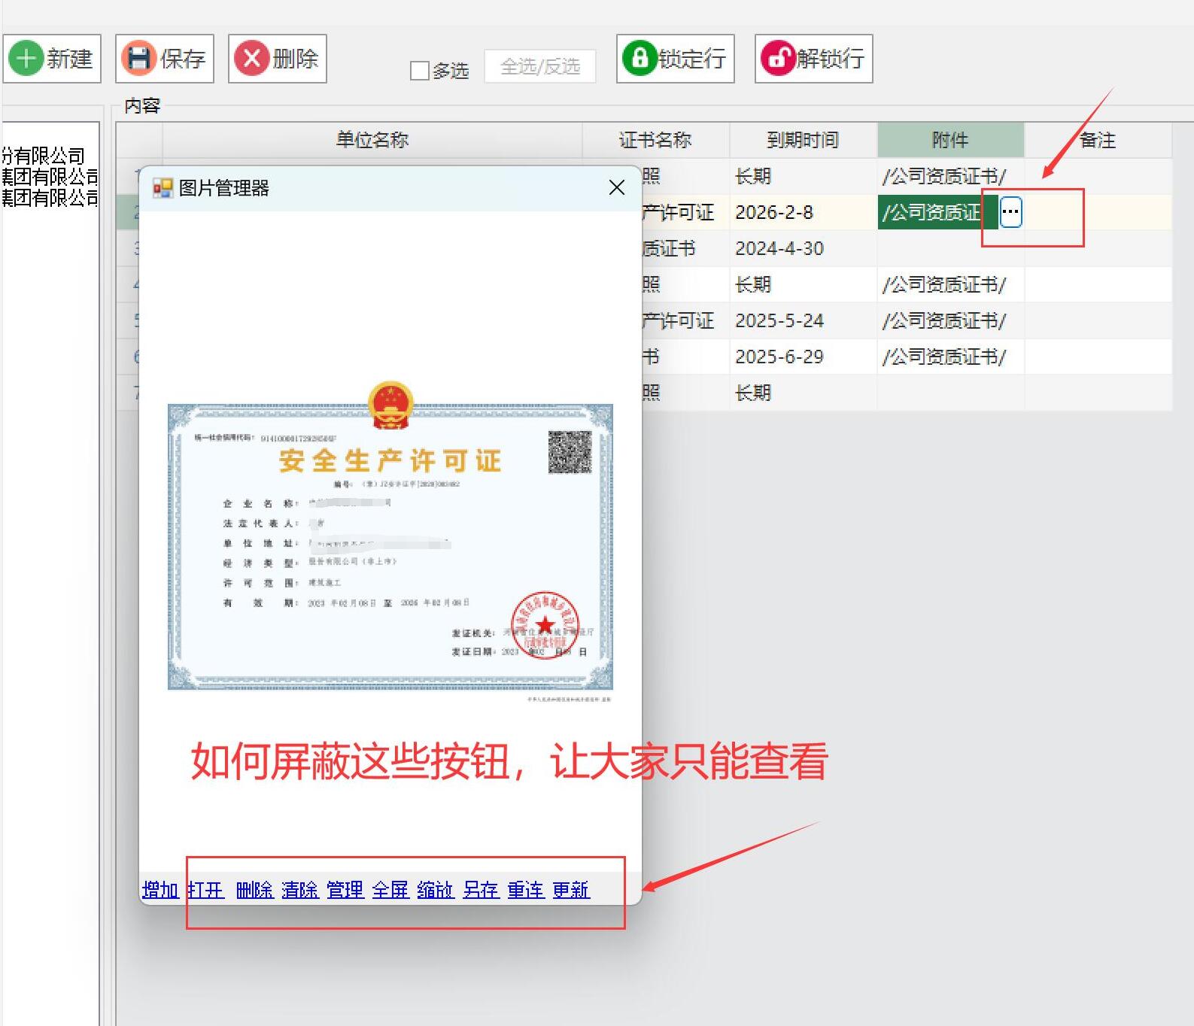Sort by the 到期时间 column header
Image resolution: width=1194 pixels, height=1026 pixels.
[802, 140]
